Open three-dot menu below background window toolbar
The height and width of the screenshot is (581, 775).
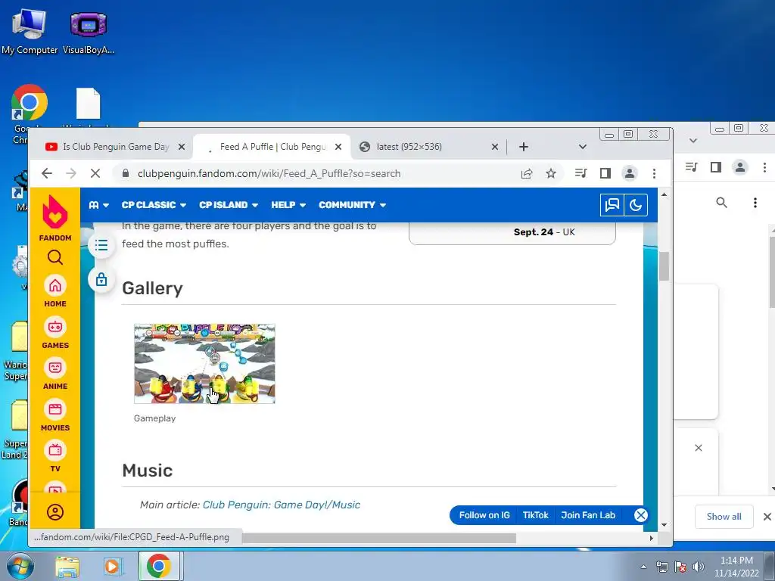click(755, 202)
